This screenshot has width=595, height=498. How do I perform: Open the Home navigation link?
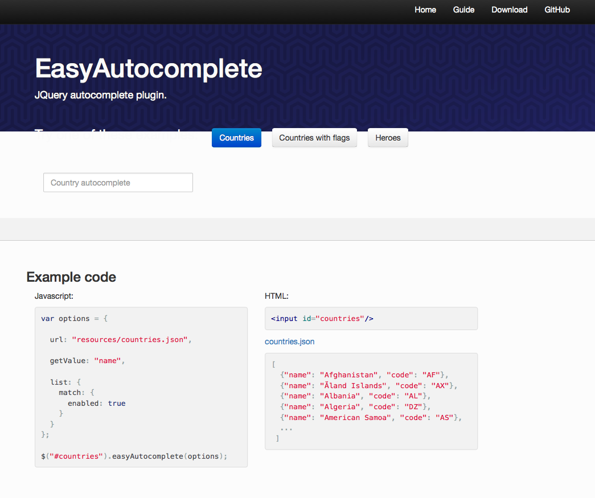(425, 10)
